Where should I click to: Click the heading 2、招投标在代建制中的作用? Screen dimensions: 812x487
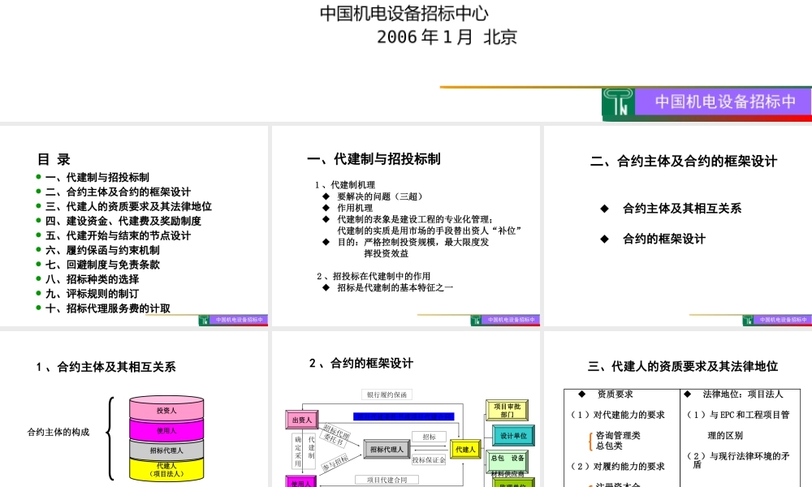coord(374,276)
